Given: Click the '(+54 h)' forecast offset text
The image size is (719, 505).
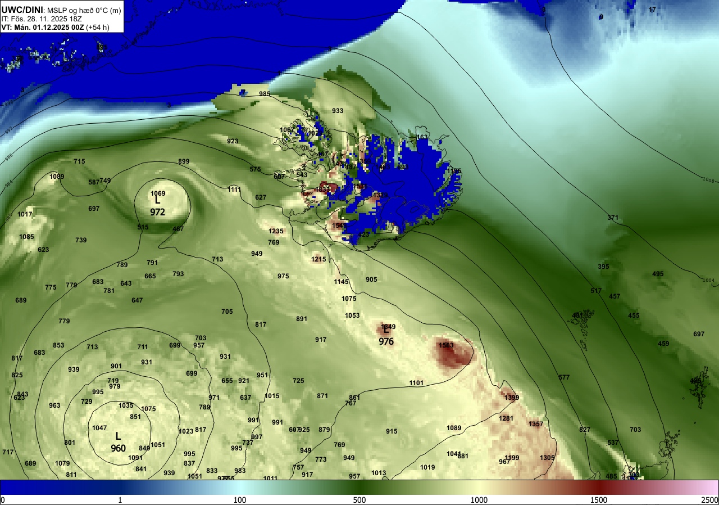Looking at the screenshot, I should [98, 27].
